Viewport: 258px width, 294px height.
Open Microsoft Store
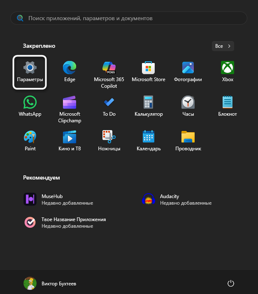149,72
